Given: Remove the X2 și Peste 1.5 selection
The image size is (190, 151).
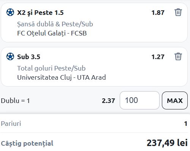Looking at the screenshot, I should click(178, 12).
